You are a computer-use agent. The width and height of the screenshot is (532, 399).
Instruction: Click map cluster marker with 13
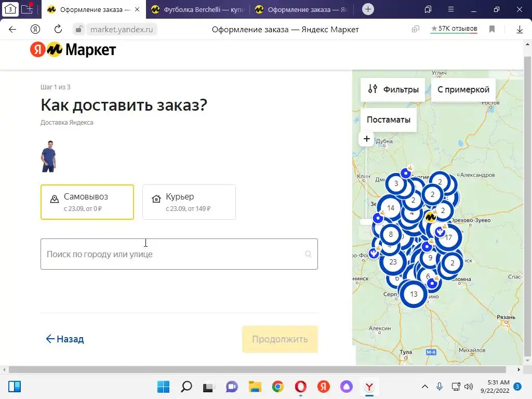pyautogui.click(x=414, y=294)
